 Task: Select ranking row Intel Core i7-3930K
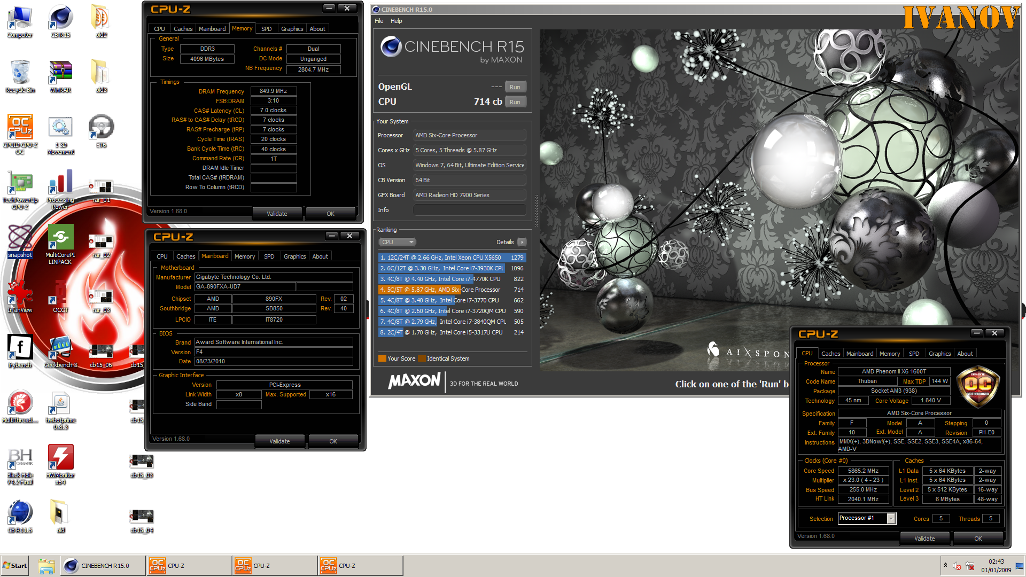pyautogui.click(x=452, y=268)
